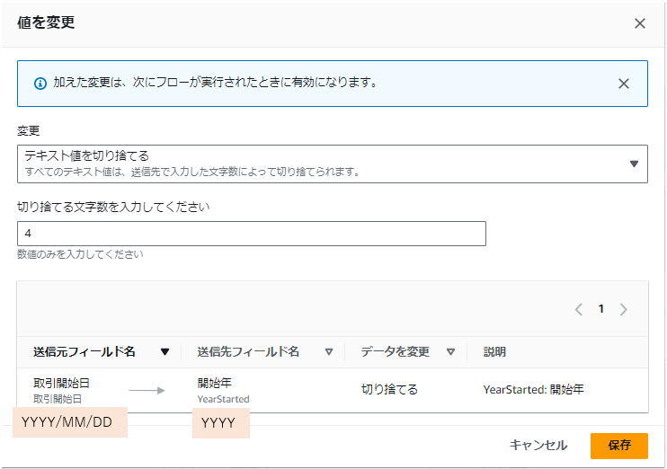
Task: Sort by 送信先フィールド名 column arrow
Action: click(x=328, y=352)
